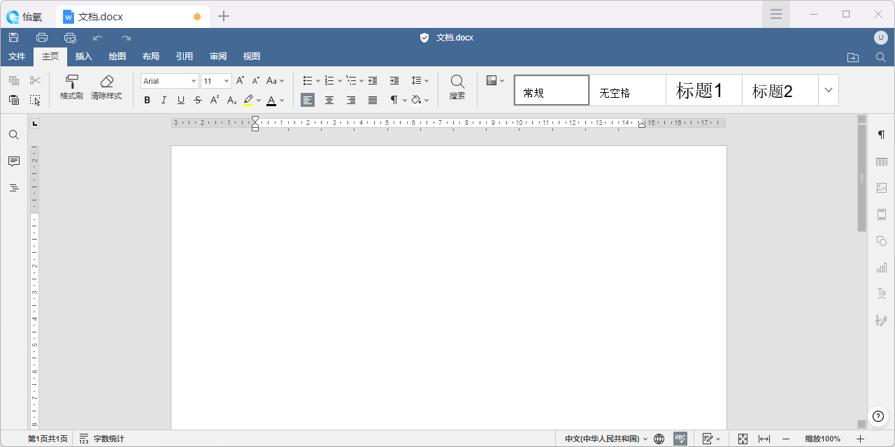Switch to the 布局 tab
Viewport: 895px width, 447px height.
point(151,57)
